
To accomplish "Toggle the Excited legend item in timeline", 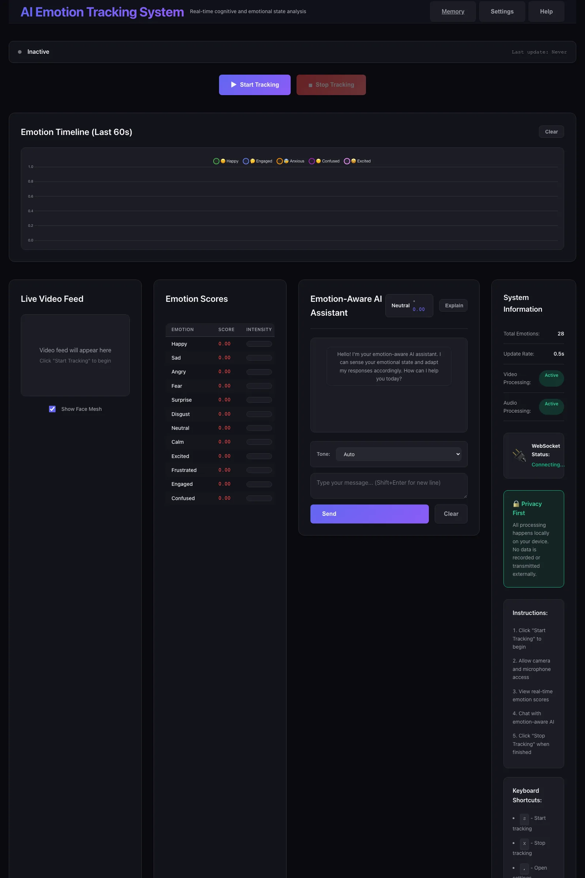I will coord(357,161).
